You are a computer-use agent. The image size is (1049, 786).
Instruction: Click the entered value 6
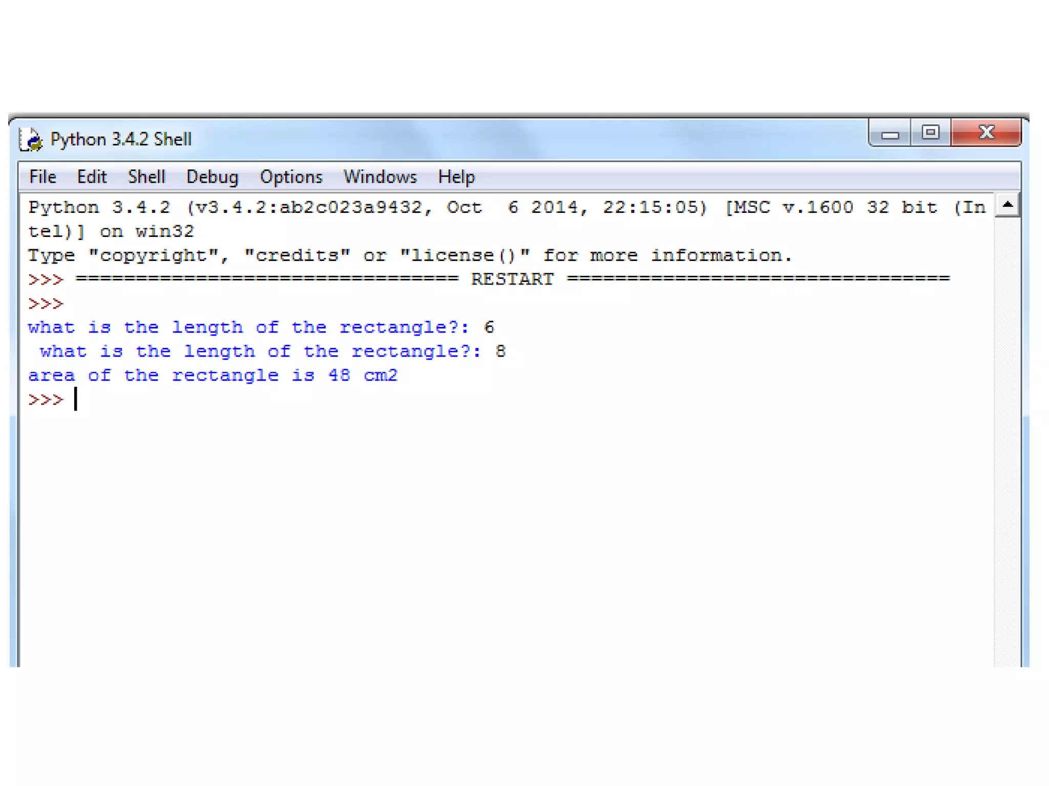coord(489,327)
